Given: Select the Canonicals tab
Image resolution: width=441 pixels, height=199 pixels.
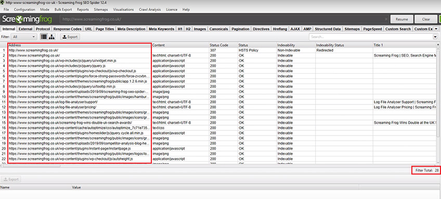Looking at the screenshot, I should [x=219, y=29].
